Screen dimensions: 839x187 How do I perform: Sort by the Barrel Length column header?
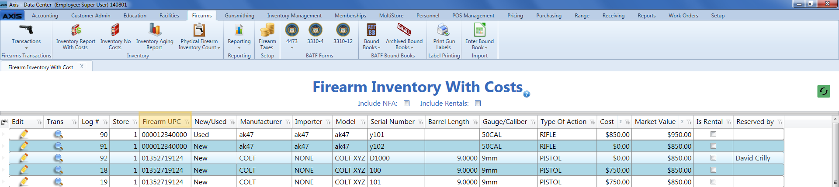(x=448, y=122)
